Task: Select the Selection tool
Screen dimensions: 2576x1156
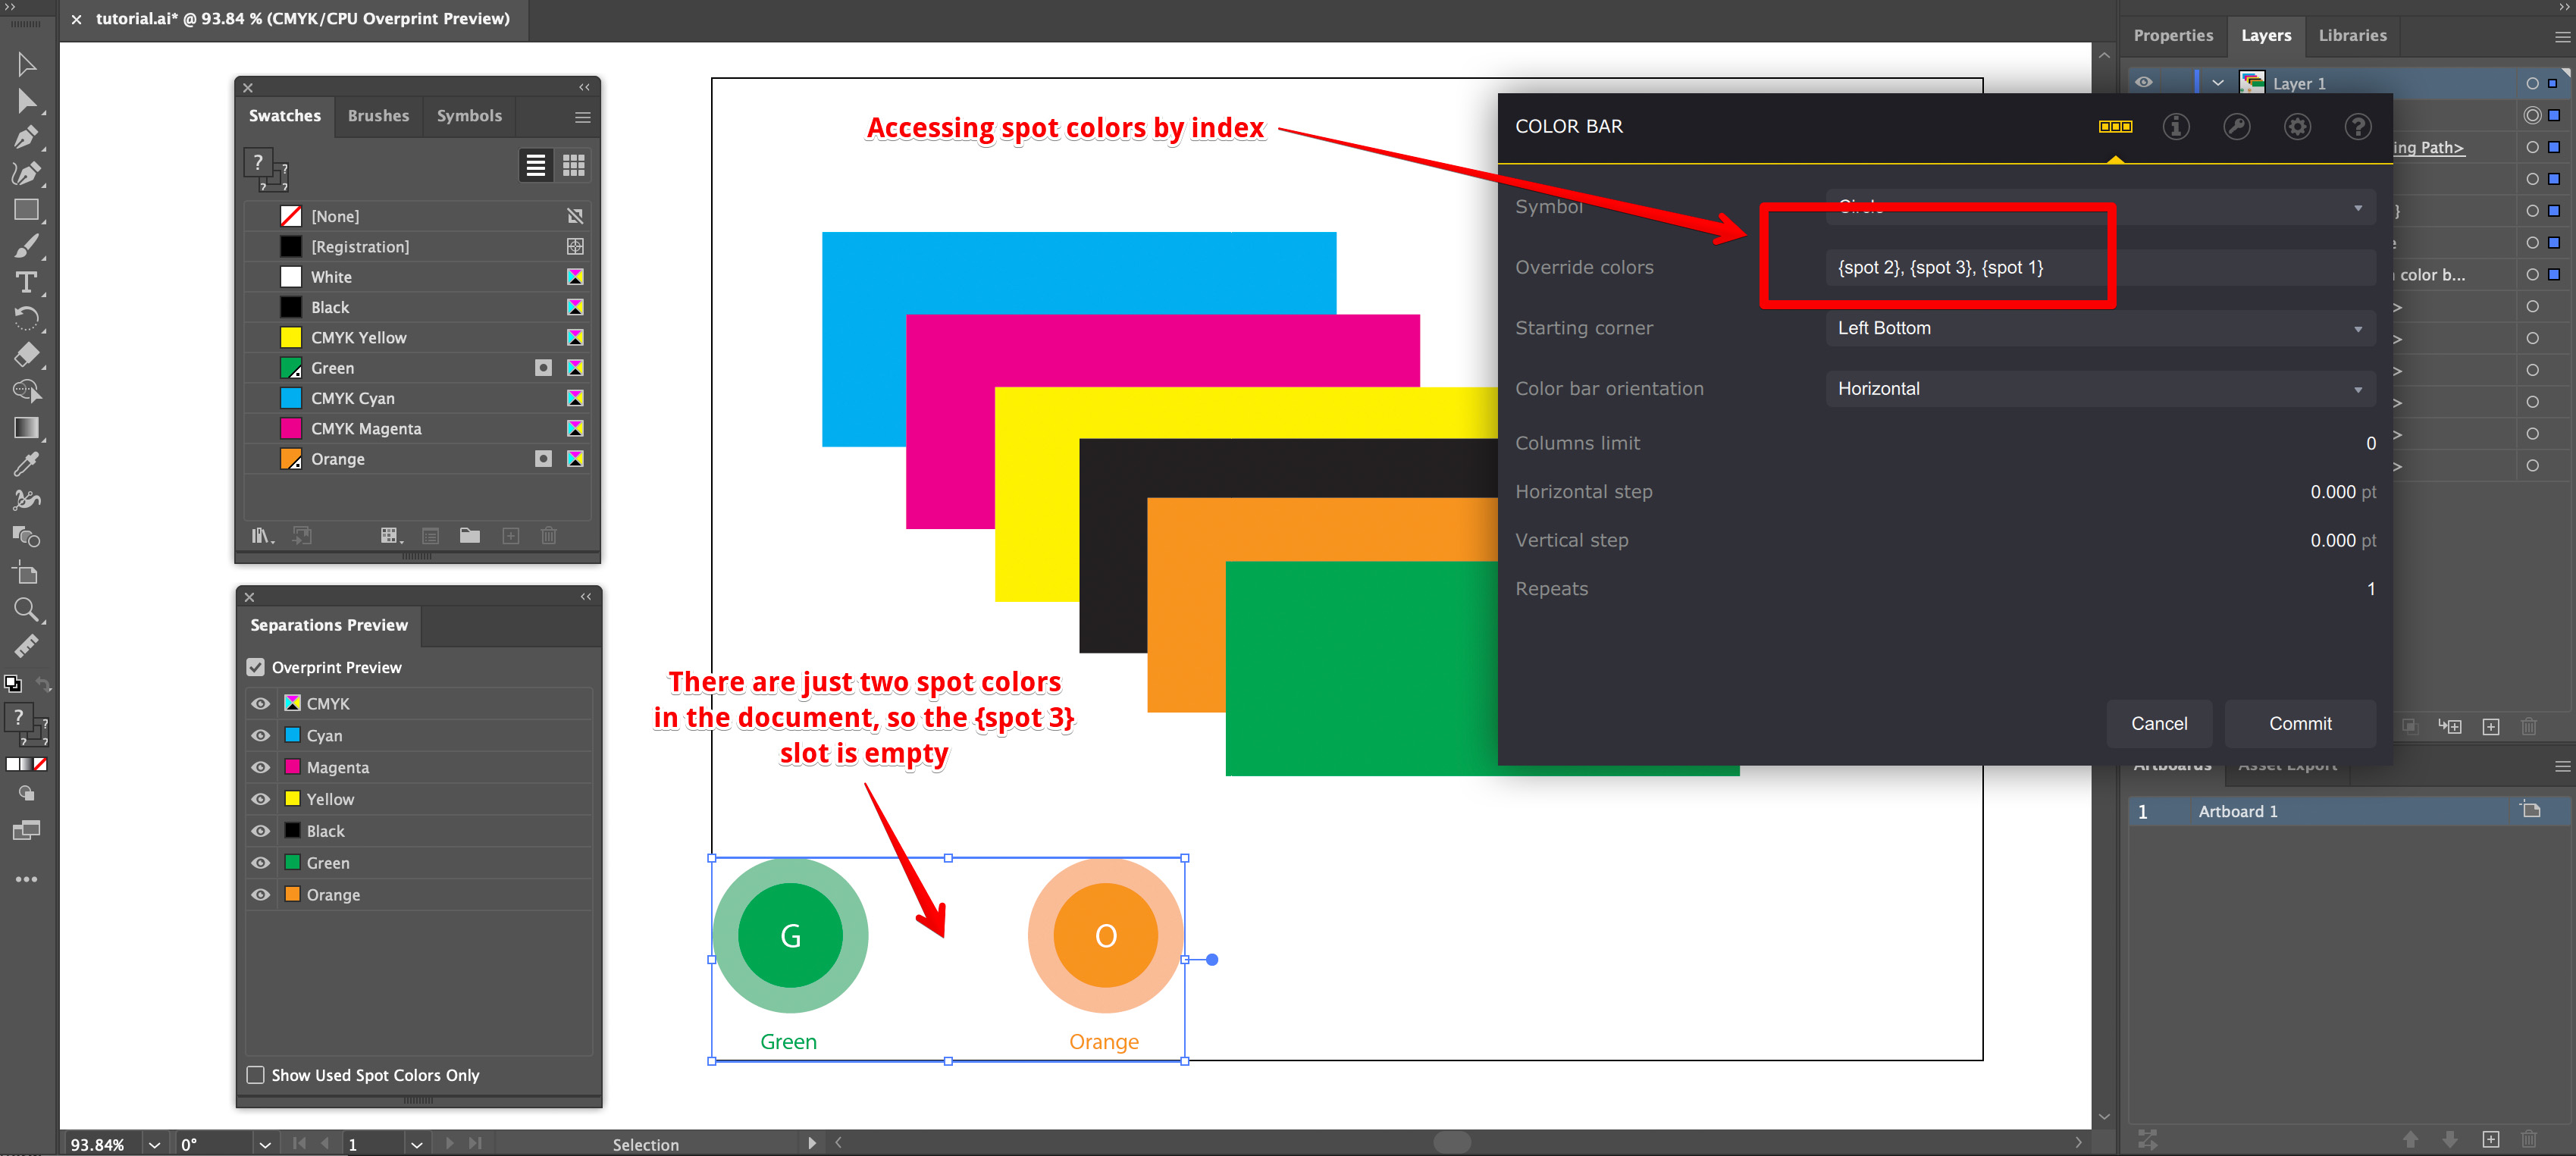Action: coord(27,63)
